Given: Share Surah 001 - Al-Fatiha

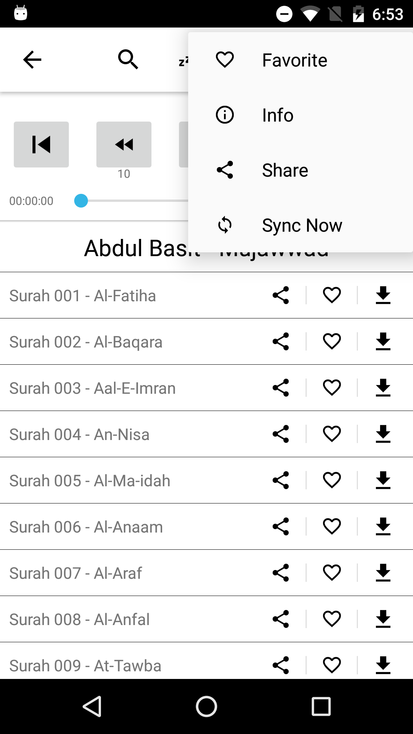Looking at the screenshot, I should point(281,295).
